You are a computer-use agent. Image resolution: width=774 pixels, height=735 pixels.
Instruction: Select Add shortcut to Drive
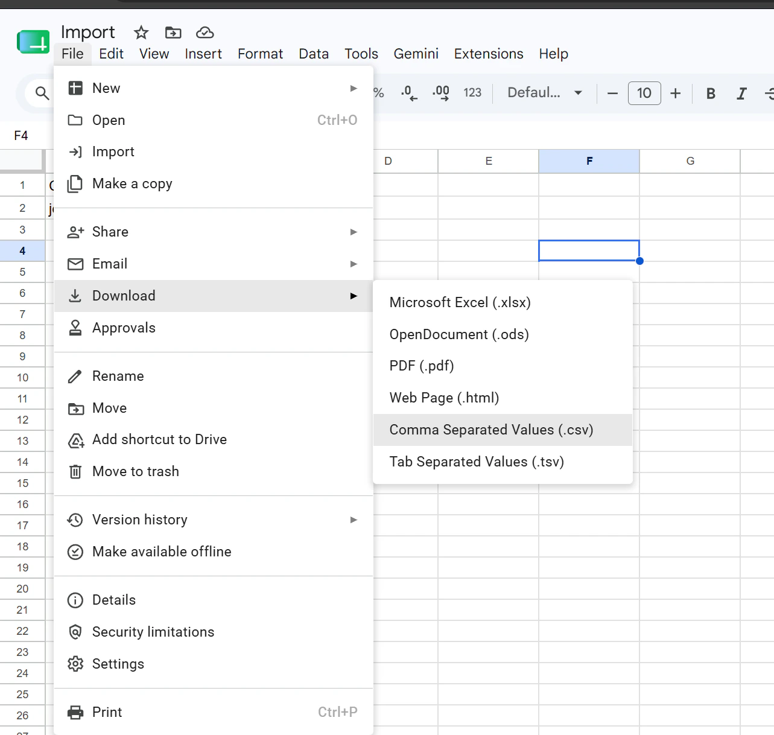[x=214, y=439]
